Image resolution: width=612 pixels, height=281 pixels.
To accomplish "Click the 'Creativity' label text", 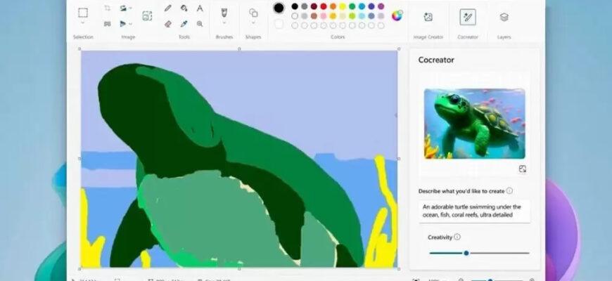I will point(440,237).
